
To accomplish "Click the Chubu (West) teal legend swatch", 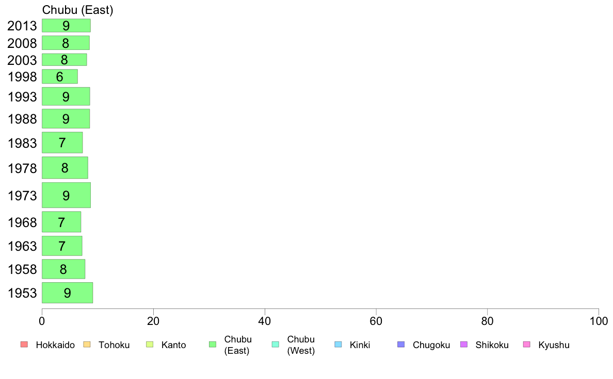I will click(x=275, y=344).
